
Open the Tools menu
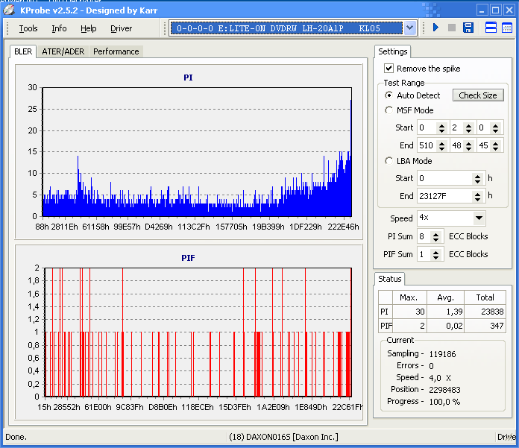pos(28,28)
